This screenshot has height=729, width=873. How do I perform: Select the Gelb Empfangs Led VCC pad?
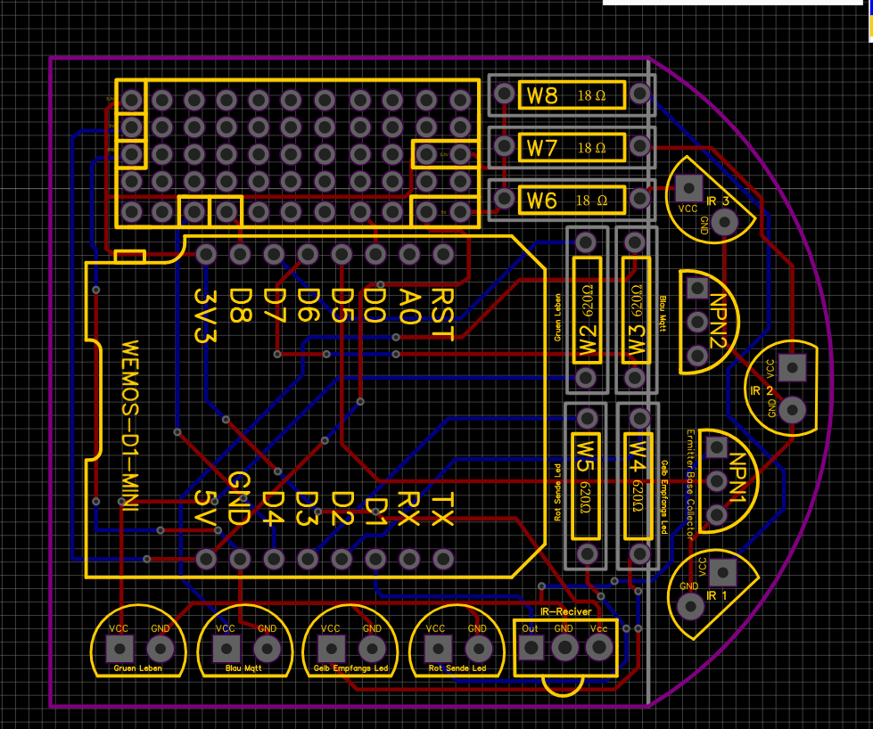[x=331, y=648]
